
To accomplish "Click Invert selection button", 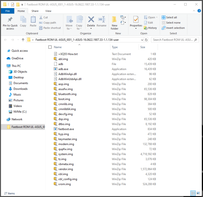I will [175, 28].
